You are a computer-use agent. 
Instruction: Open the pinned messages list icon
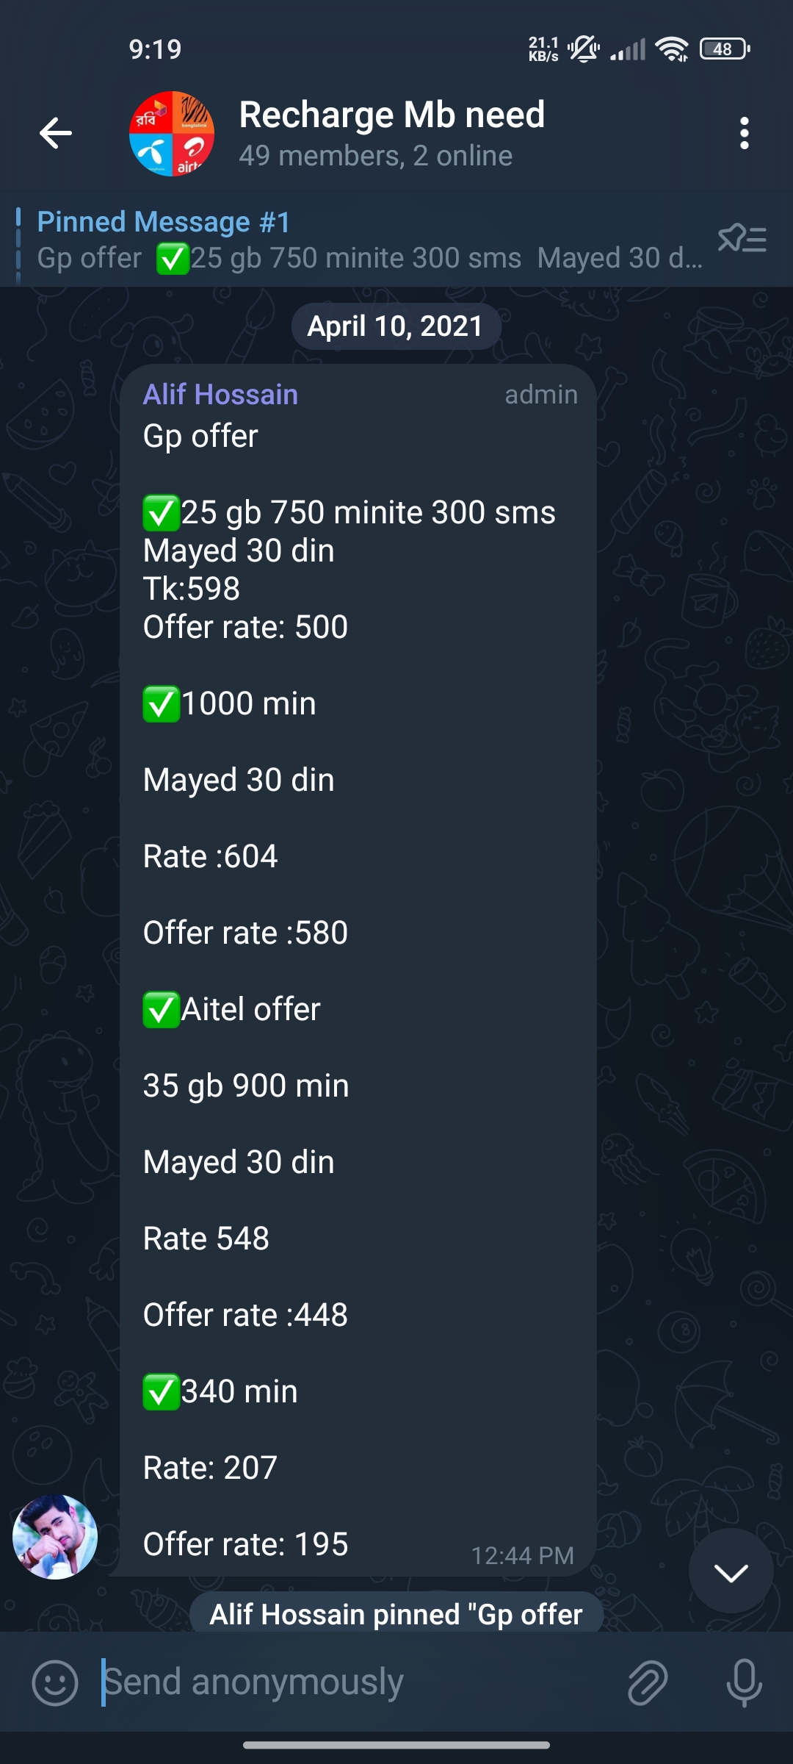point(742,239)
